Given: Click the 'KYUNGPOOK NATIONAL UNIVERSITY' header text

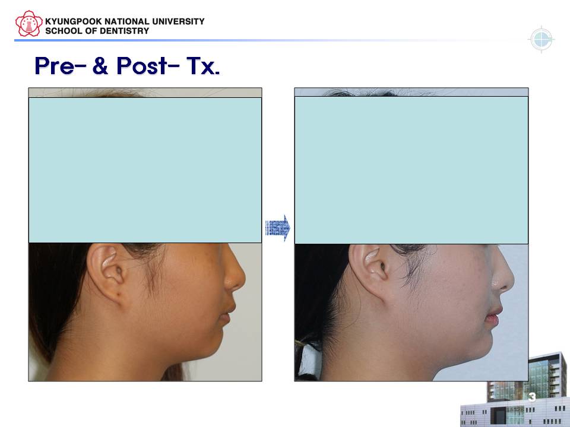Looking at the screenshot, I should coord(125,21).
